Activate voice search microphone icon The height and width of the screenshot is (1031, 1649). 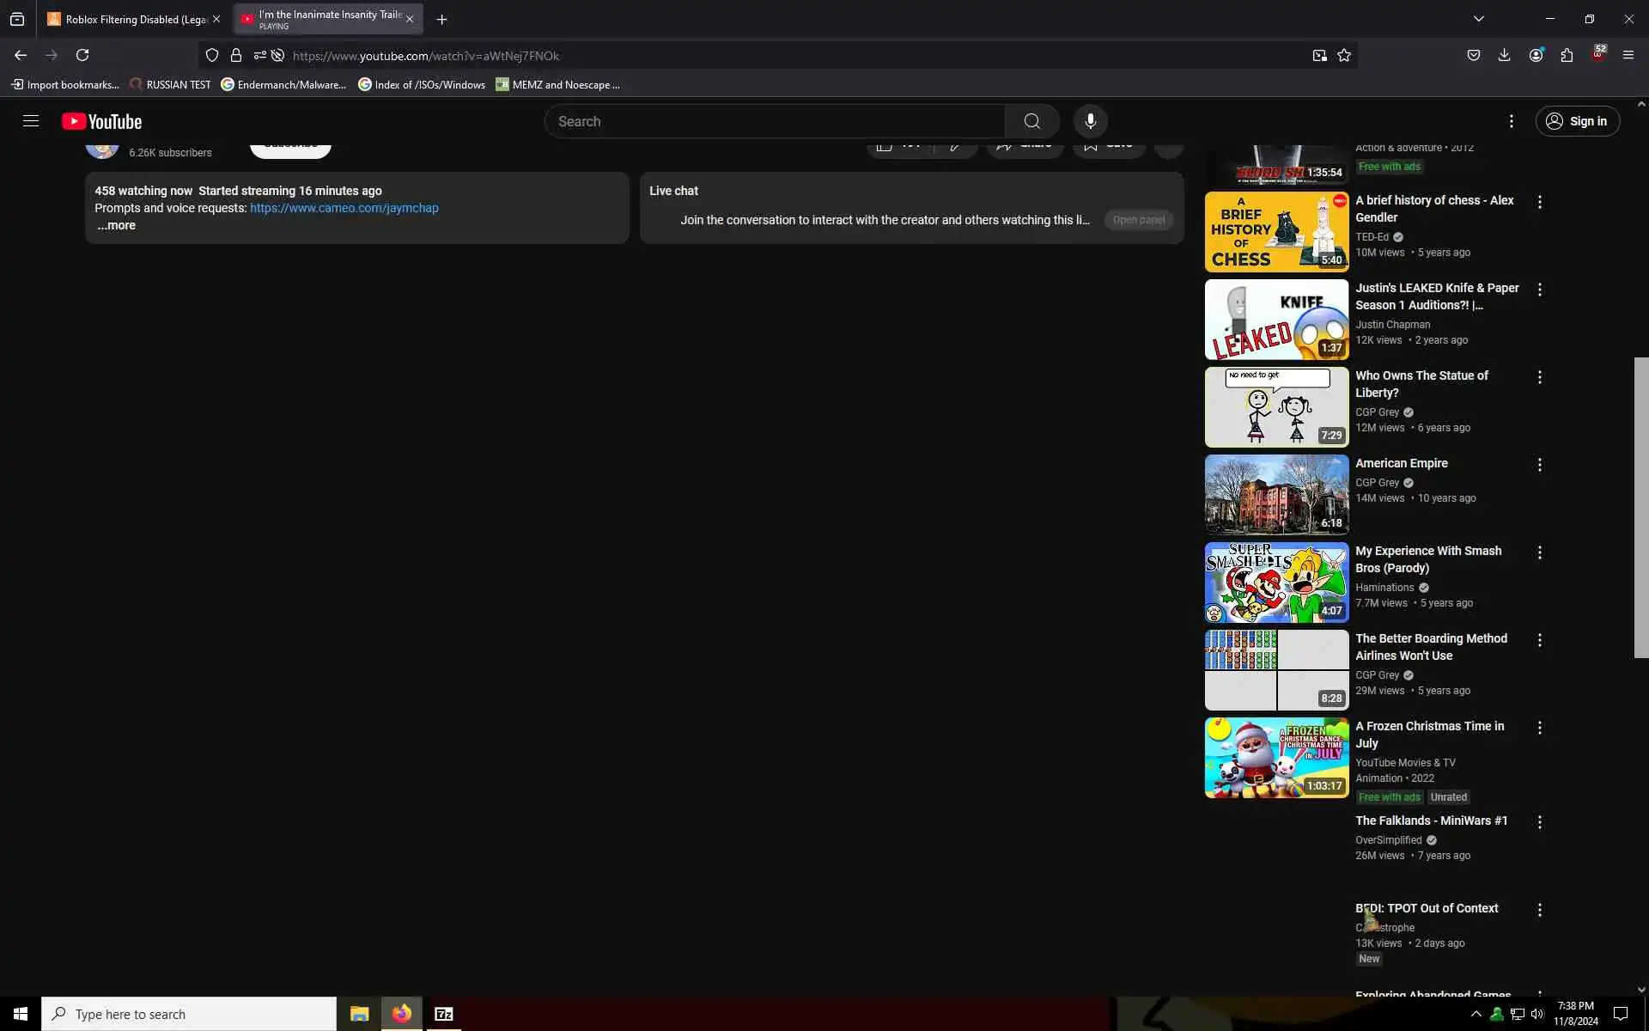click(1090, 121)
